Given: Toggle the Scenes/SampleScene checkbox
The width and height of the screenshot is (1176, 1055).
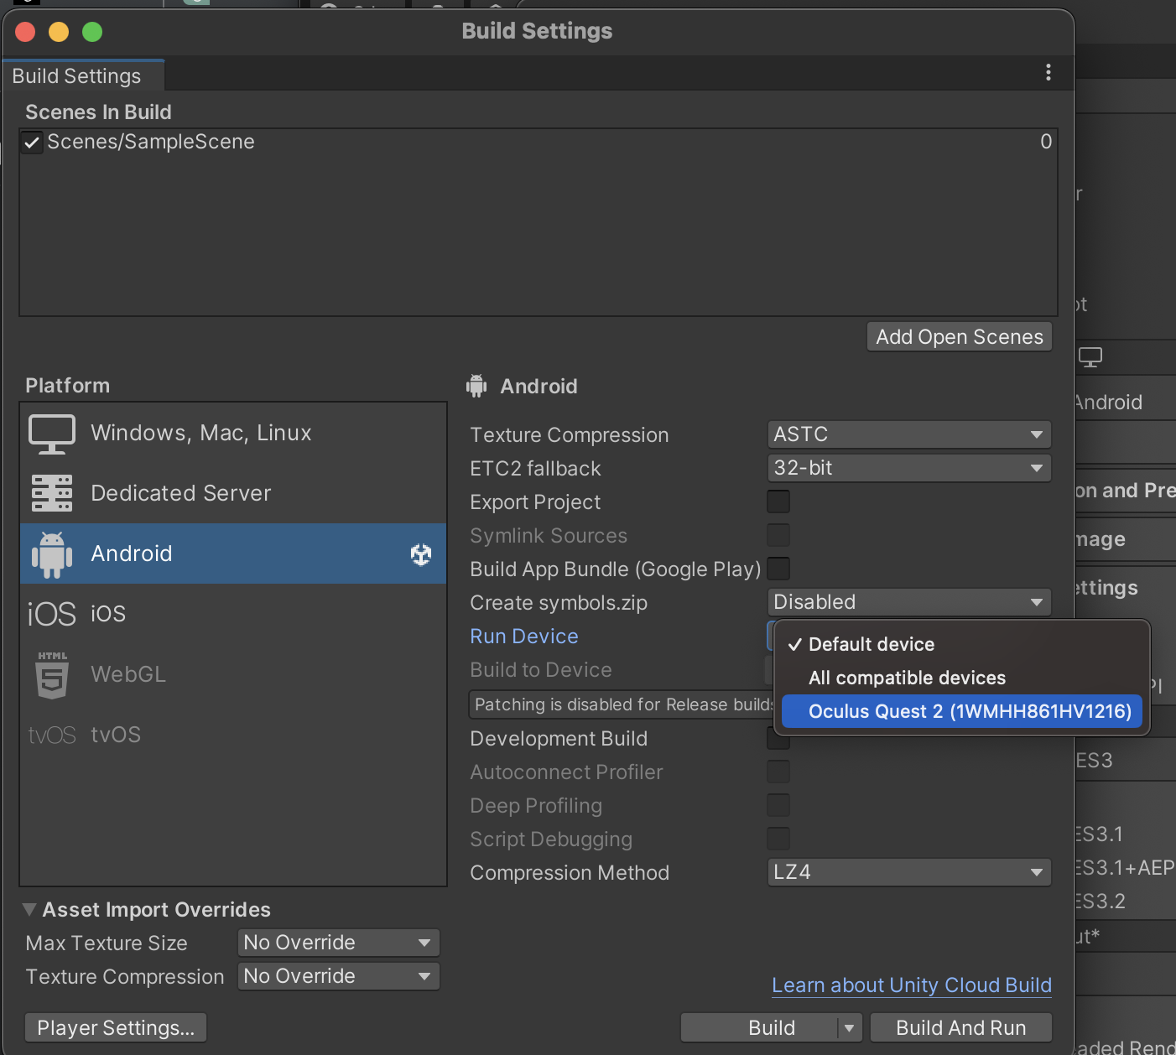Looking at the screenshot, I should click(x=32, y=143).
